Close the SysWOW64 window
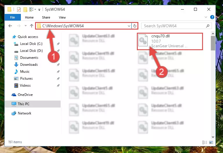Screen dimensions: 223x153 pyautogui.click(x=209, y=9)
